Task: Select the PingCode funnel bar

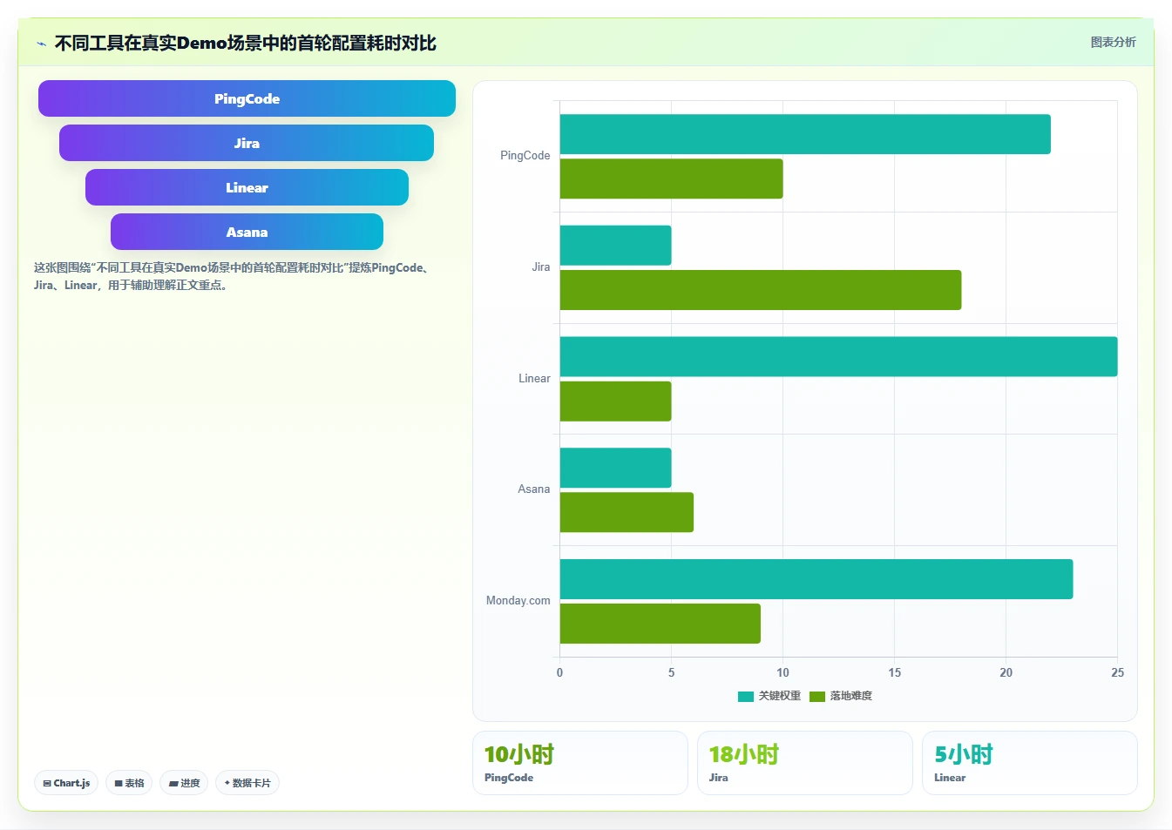Action: pos(247,98)
